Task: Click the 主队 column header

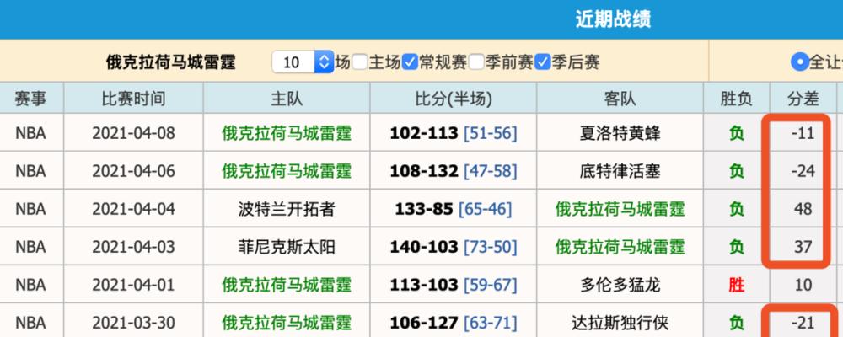Action: pyautogui.click(x=287, y=99)
